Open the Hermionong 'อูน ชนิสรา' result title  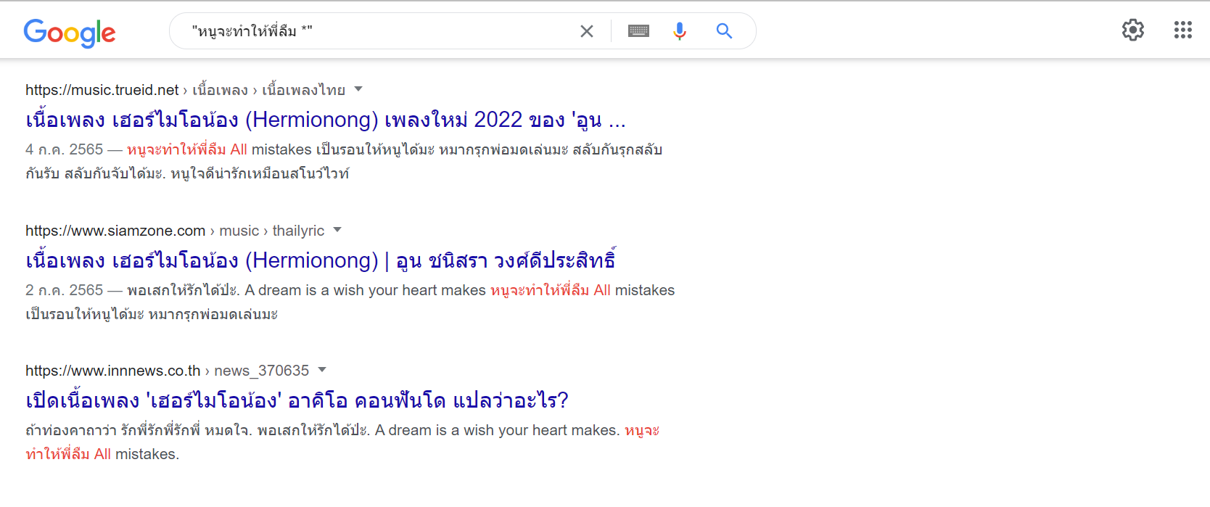pyautogui.click(x=321, y=260)
